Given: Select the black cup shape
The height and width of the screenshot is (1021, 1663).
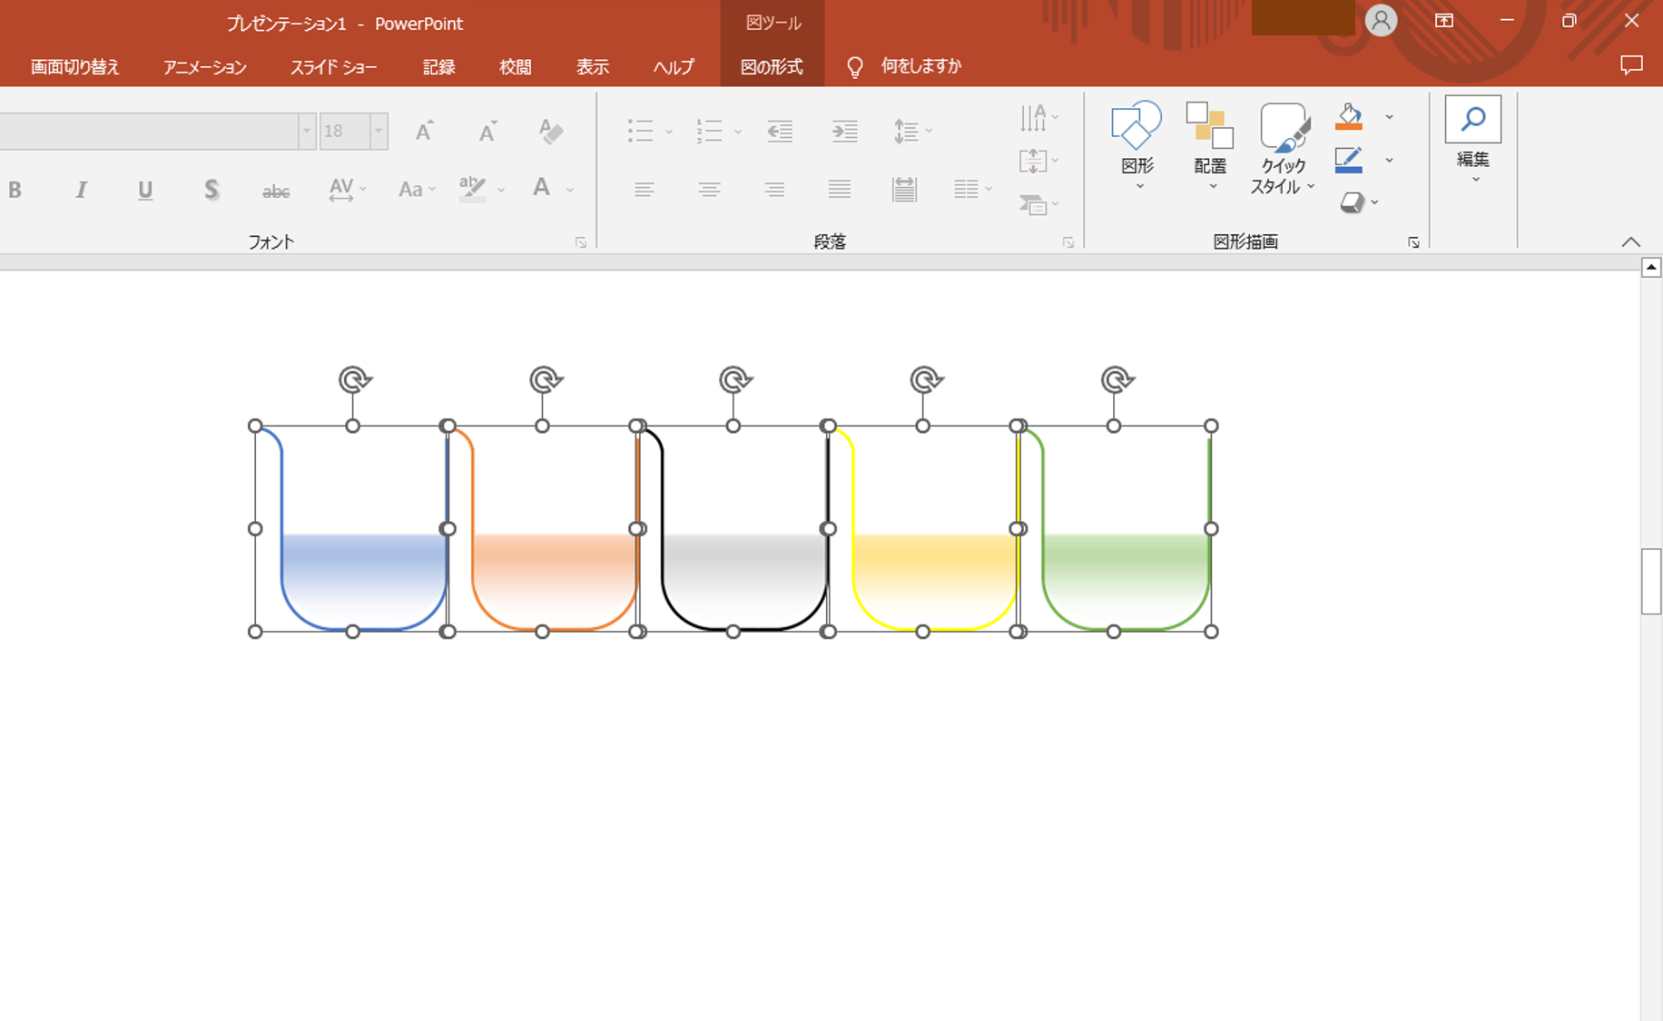Looking at the screenshot, I should click(733, 528).
